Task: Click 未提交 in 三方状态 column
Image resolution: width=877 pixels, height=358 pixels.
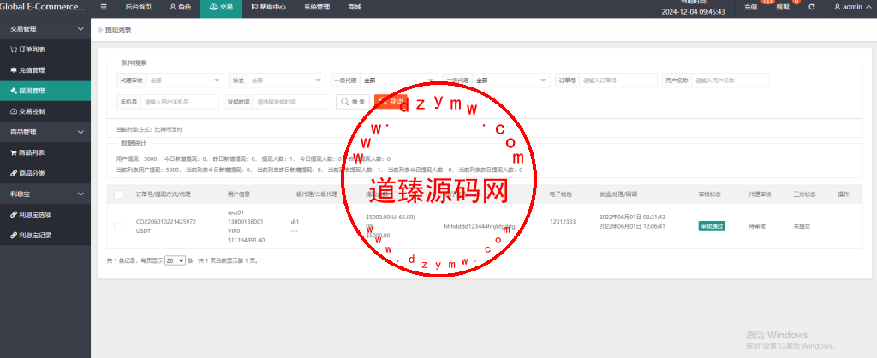Action: (x=802, y=227)
